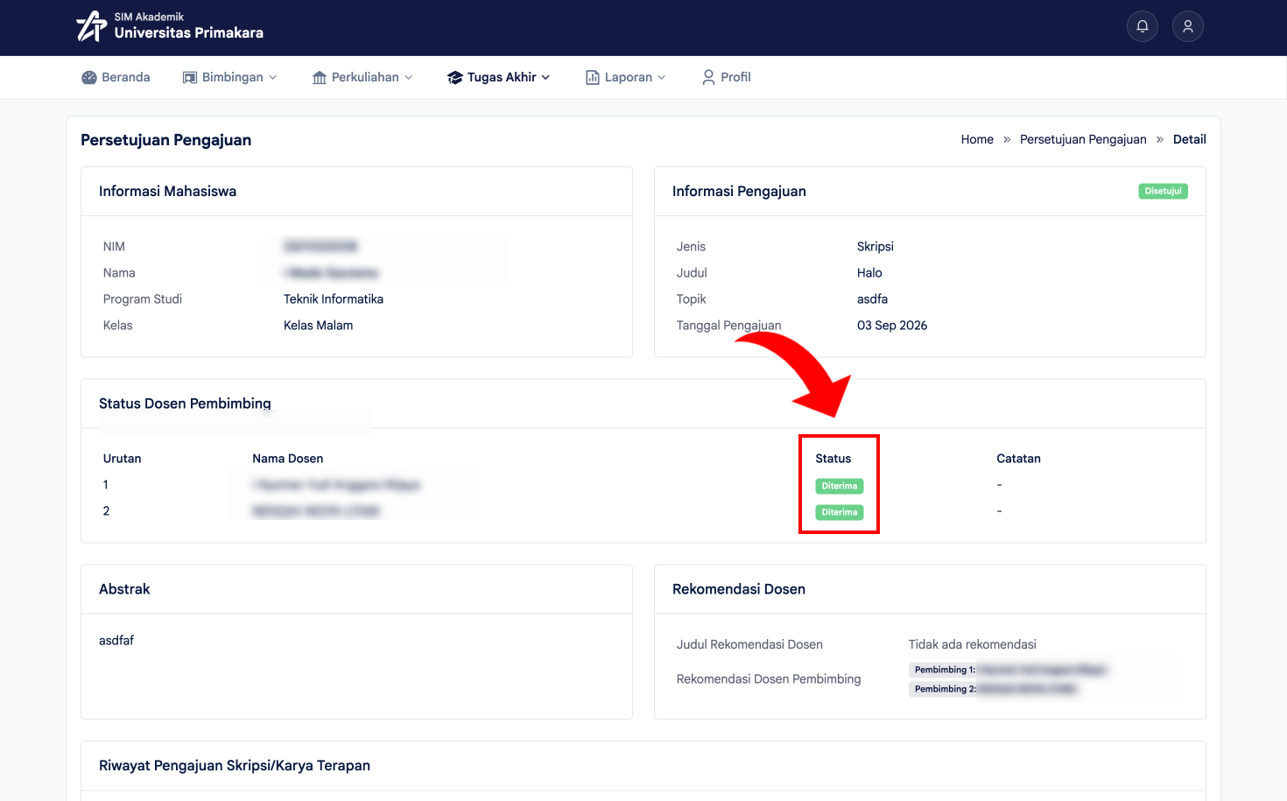Click the Diterima badge for lecturer 1

[x=840, y=486]
